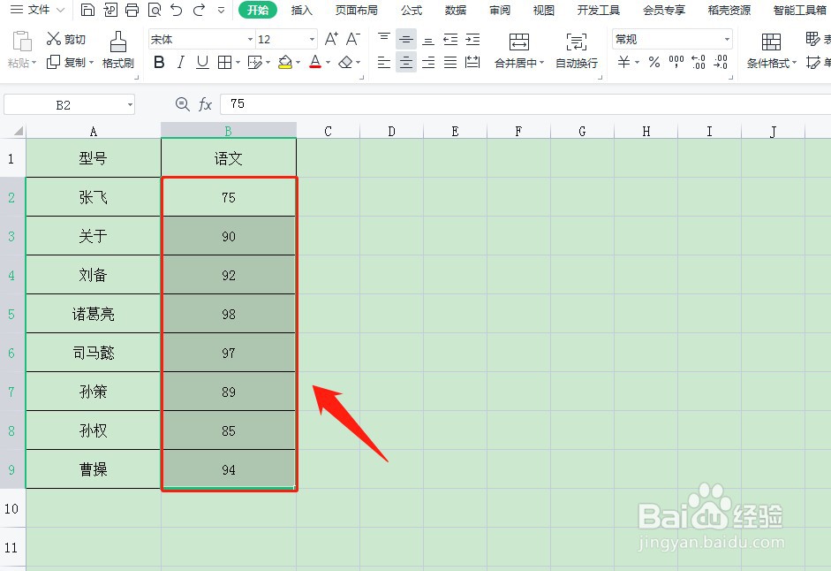Decrease font size with A- icon
This screenshot has height=571, width=831.
[353, 39]
